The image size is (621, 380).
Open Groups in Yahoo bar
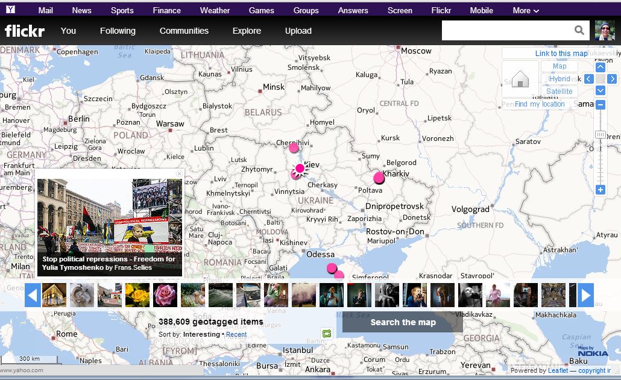click(306, 11)
